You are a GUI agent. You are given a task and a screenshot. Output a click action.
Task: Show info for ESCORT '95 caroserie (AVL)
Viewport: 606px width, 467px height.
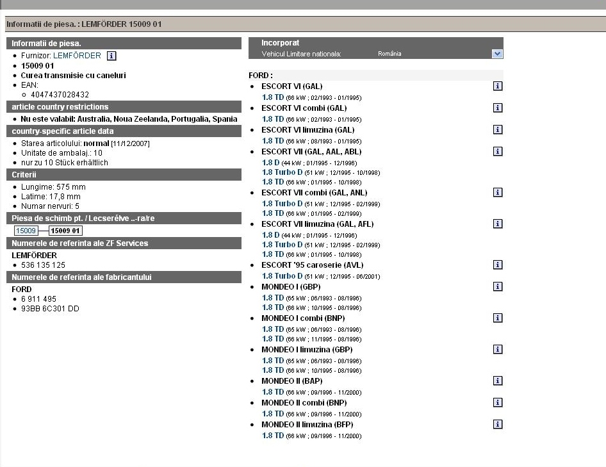tap(498, 265)
